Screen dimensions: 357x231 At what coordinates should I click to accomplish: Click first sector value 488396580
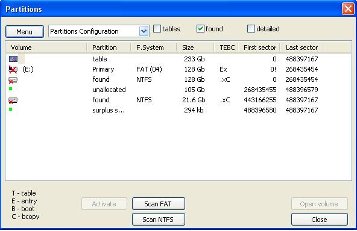tap(260, 110)
